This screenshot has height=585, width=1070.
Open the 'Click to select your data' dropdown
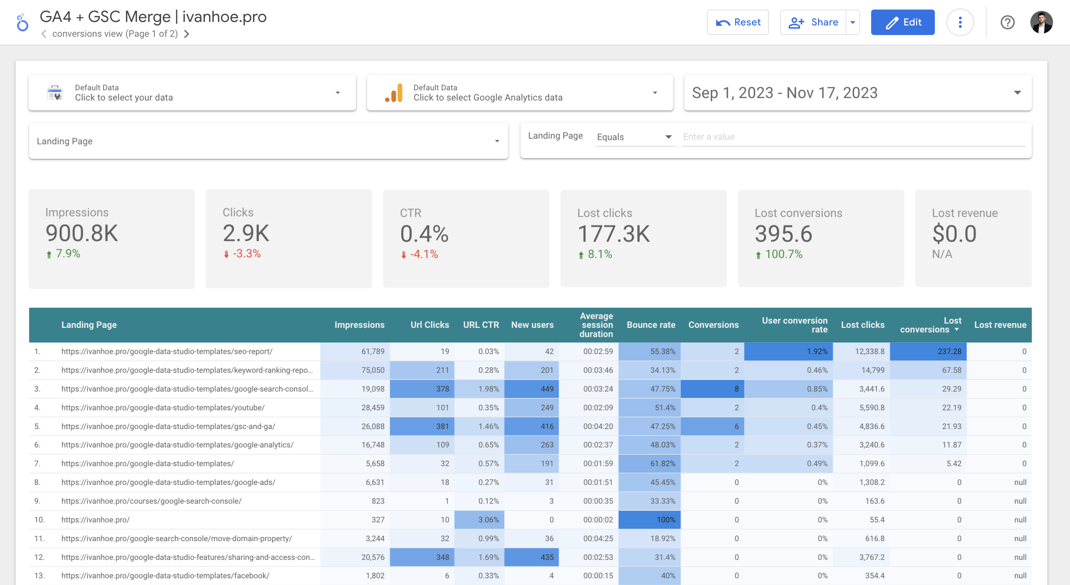point(192,93)
